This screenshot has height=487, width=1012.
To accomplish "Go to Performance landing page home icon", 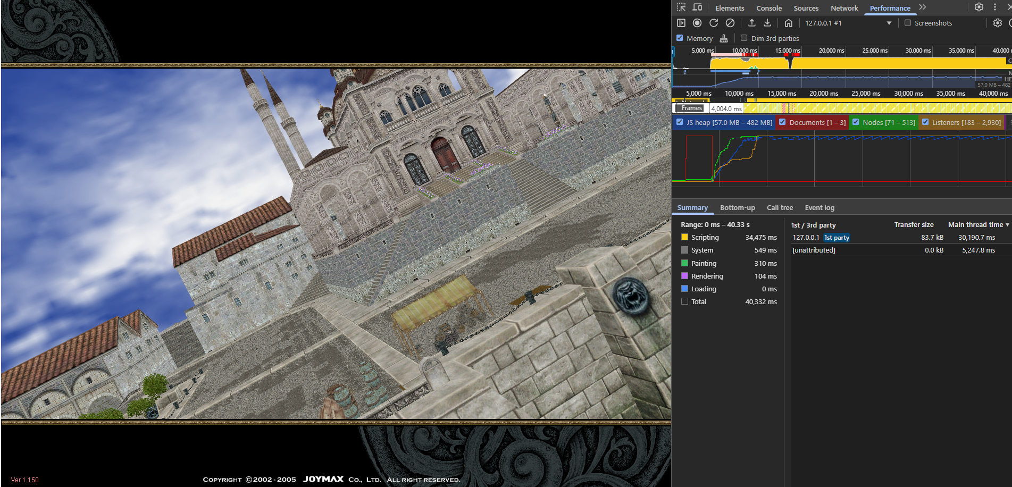I will (789, 23).
